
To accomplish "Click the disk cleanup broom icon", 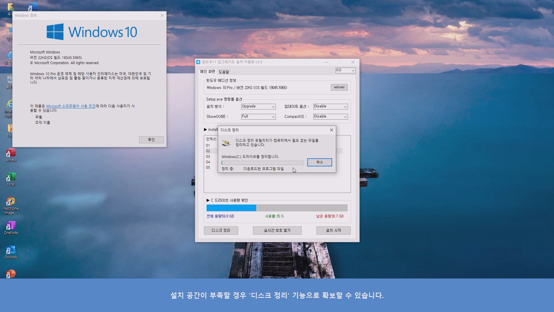I will click(x=226, y=143).
